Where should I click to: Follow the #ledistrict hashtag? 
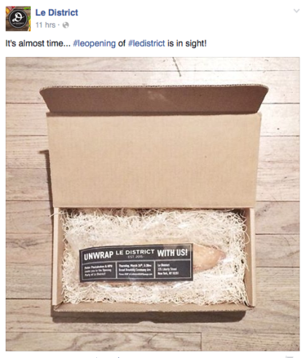(x=146, y=44)
